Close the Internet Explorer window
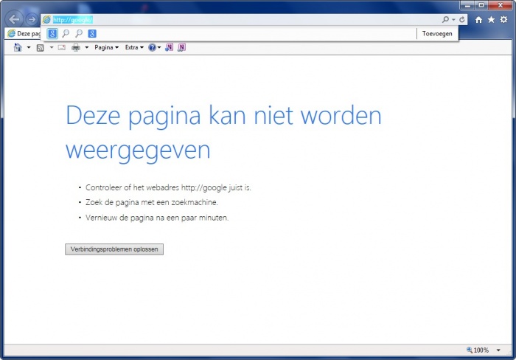 point(501,5)
